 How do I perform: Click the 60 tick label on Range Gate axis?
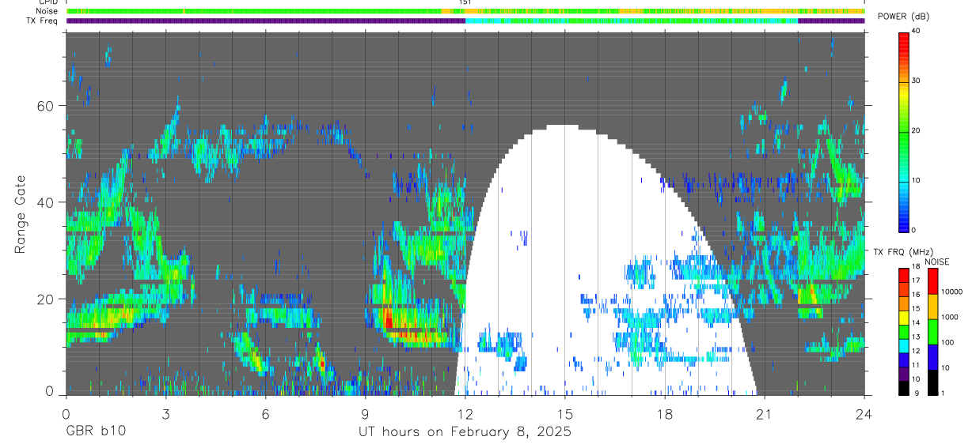(46, 106)
